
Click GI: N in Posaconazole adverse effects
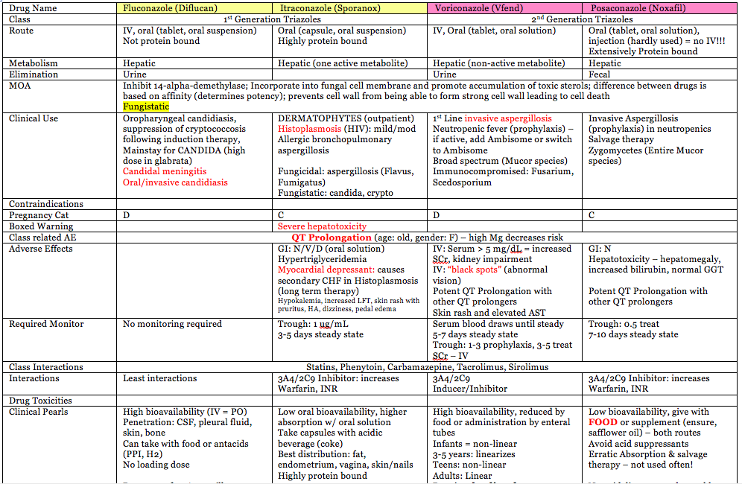click(x=600, y=249)
